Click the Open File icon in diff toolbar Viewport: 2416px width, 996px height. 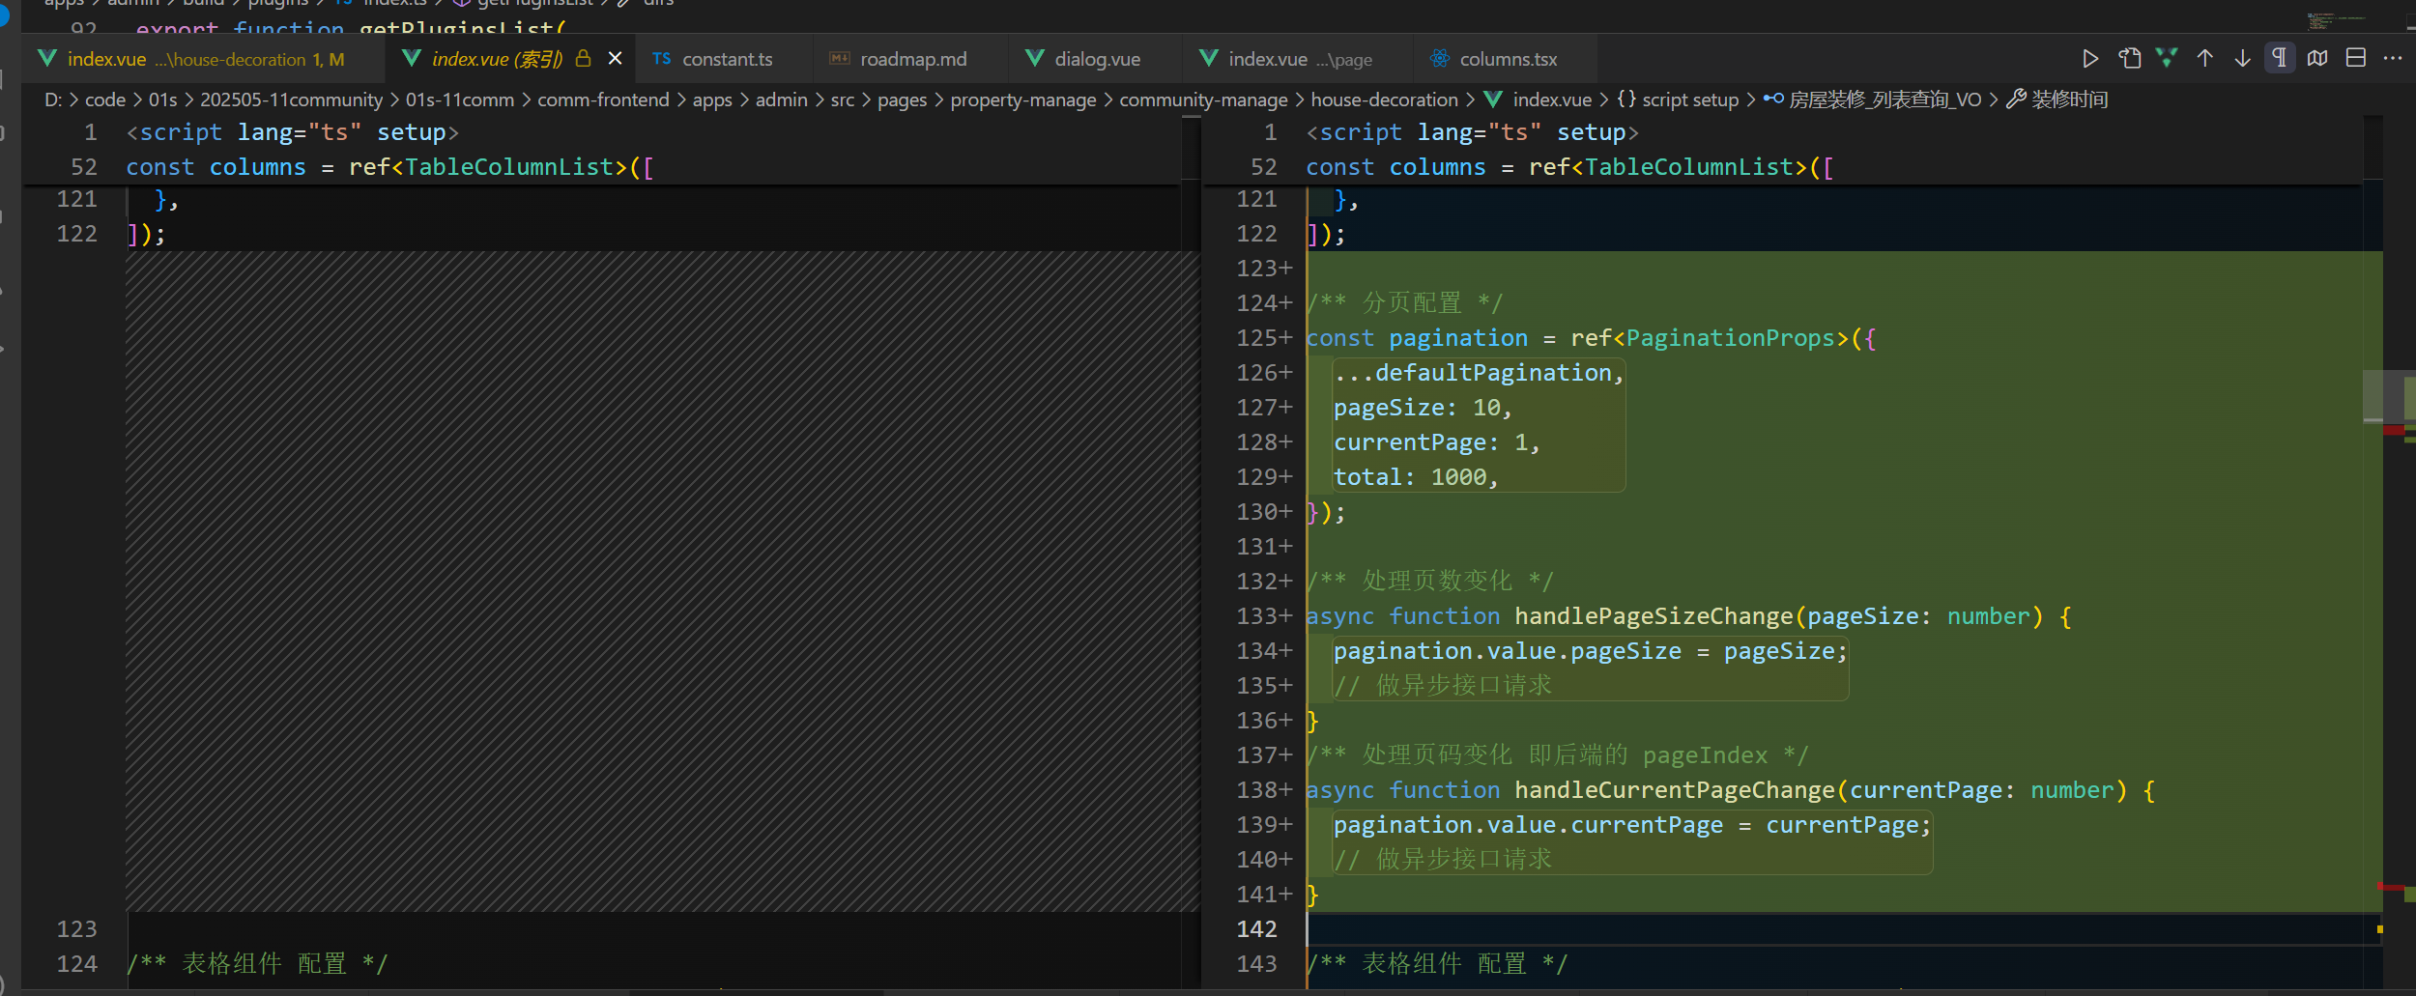click(2129, 59)
